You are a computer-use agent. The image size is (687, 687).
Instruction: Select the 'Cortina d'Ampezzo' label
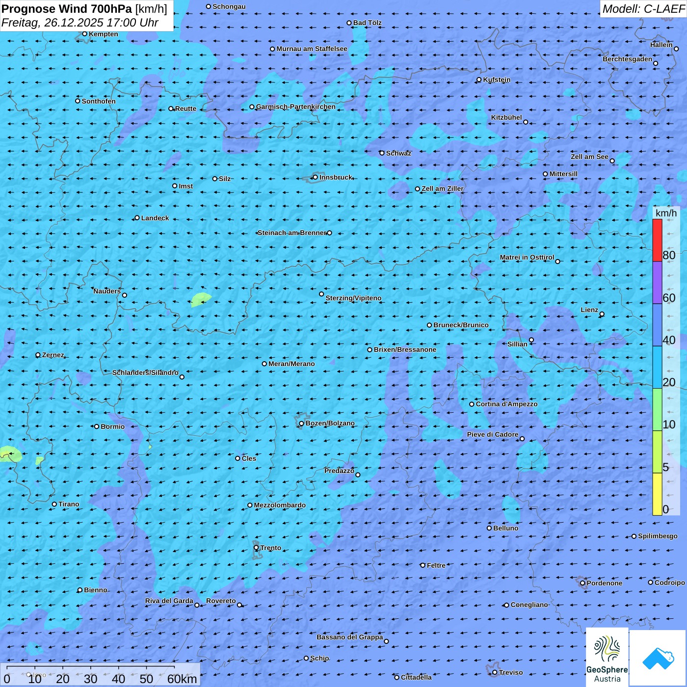[507, 404]
